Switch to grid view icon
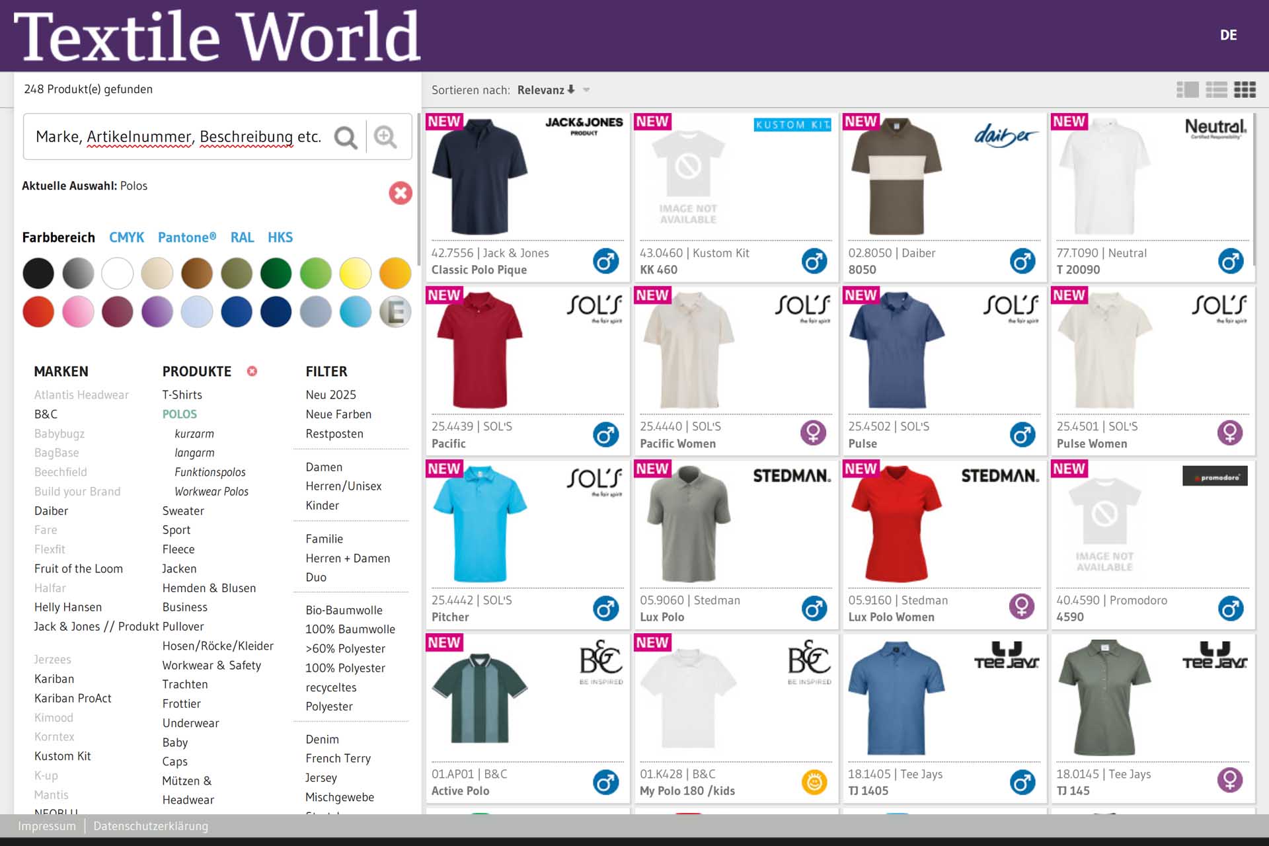The height and width of the screenshot is (846, 1269). [1245, 89]
